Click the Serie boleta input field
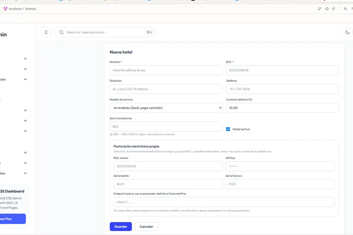 168,184
